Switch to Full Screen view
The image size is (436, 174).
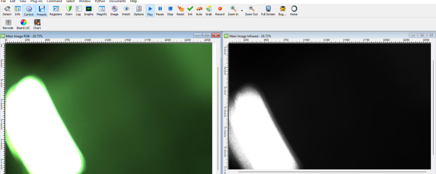click(x=268, y=10)
